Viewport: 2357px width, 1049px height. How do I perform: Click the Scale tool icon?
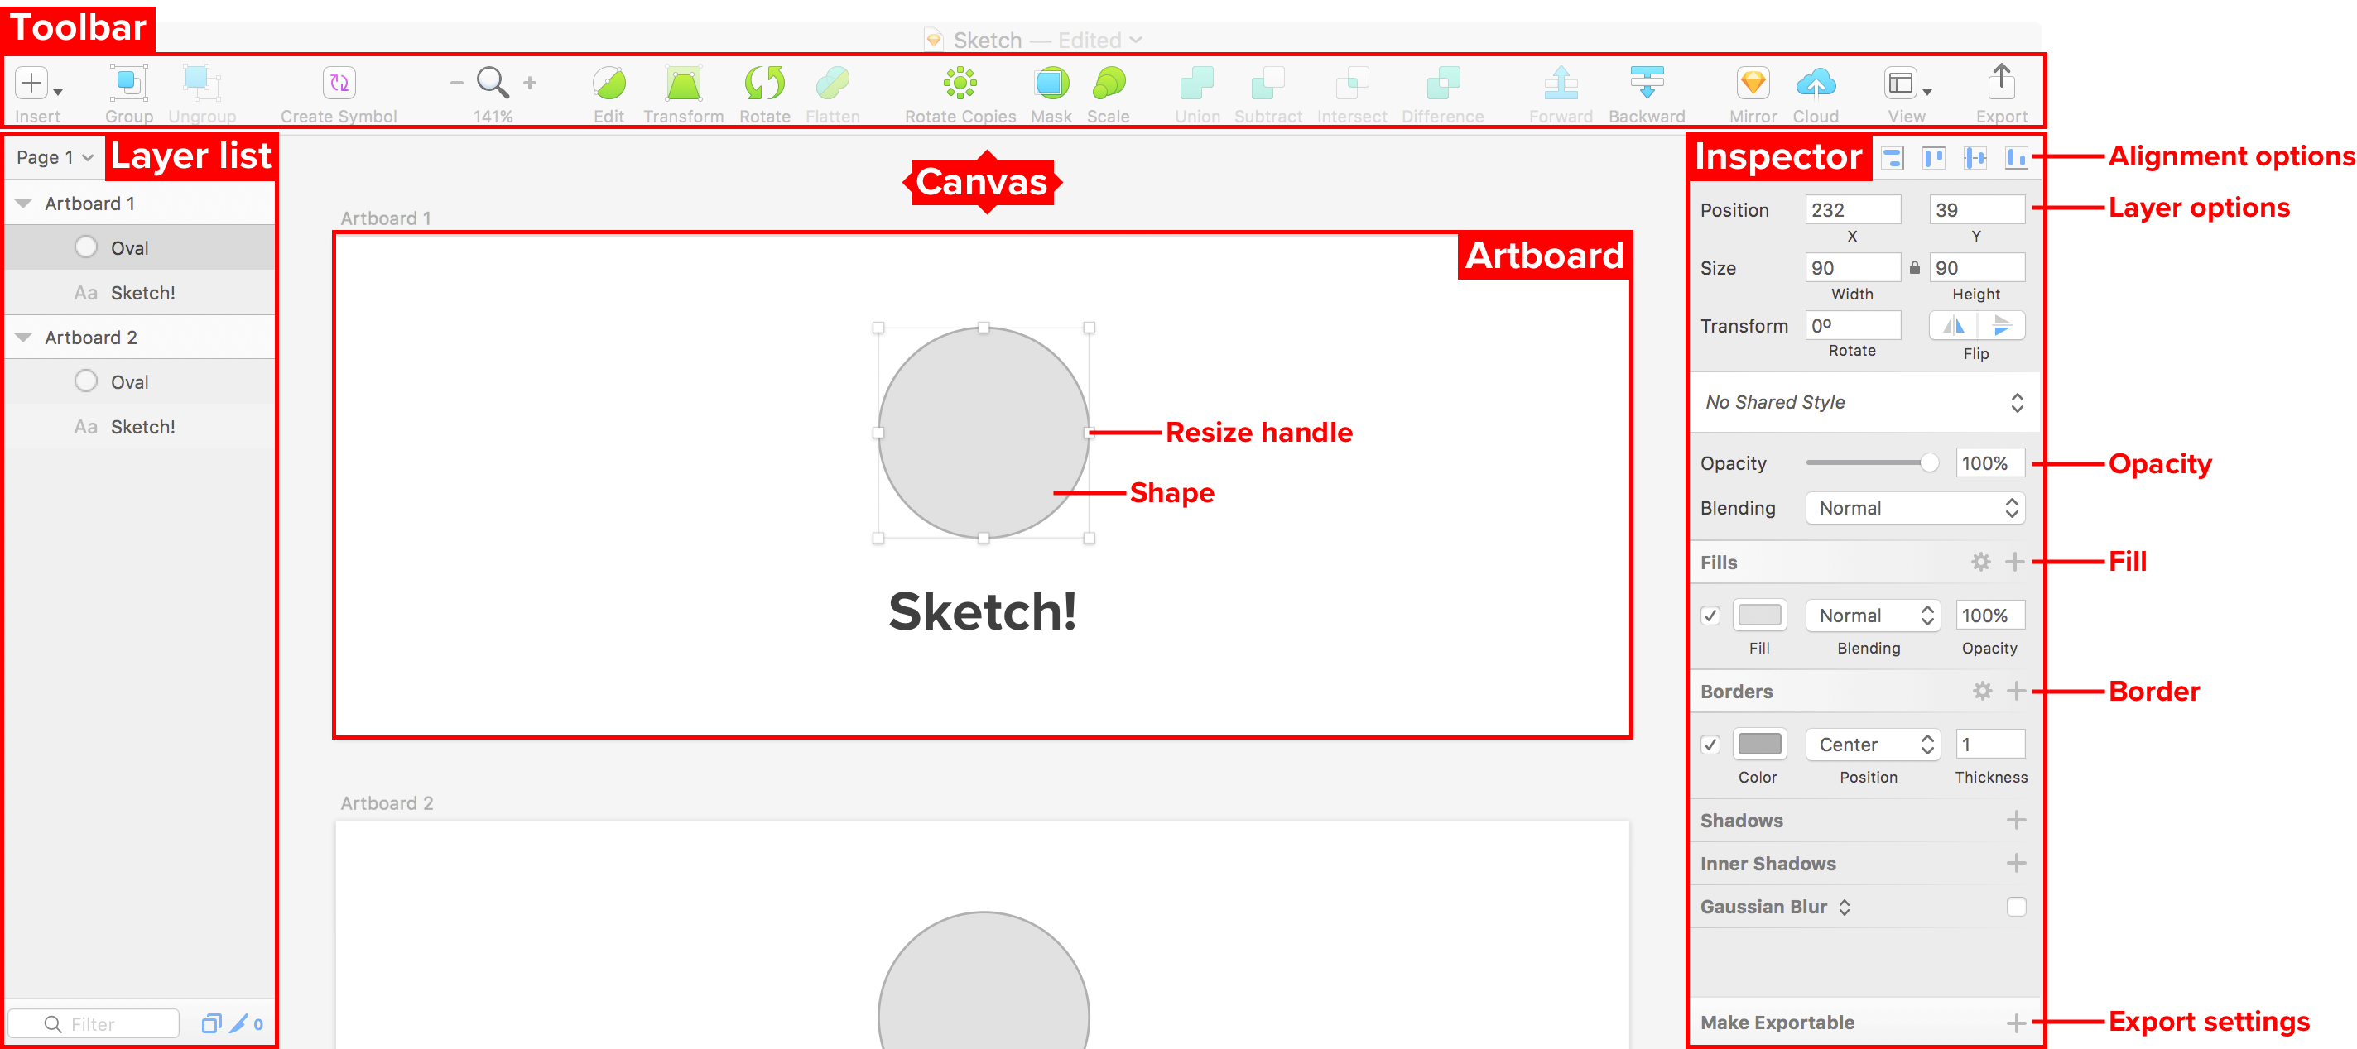point(1108,84)
